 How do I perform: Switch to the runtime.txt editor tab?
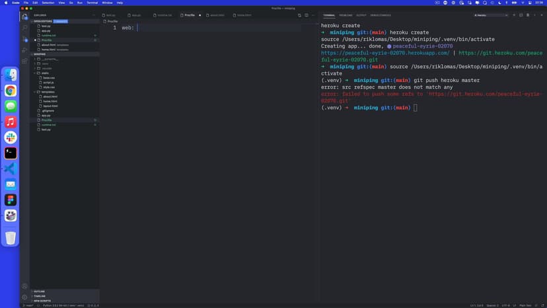(164, 15)
